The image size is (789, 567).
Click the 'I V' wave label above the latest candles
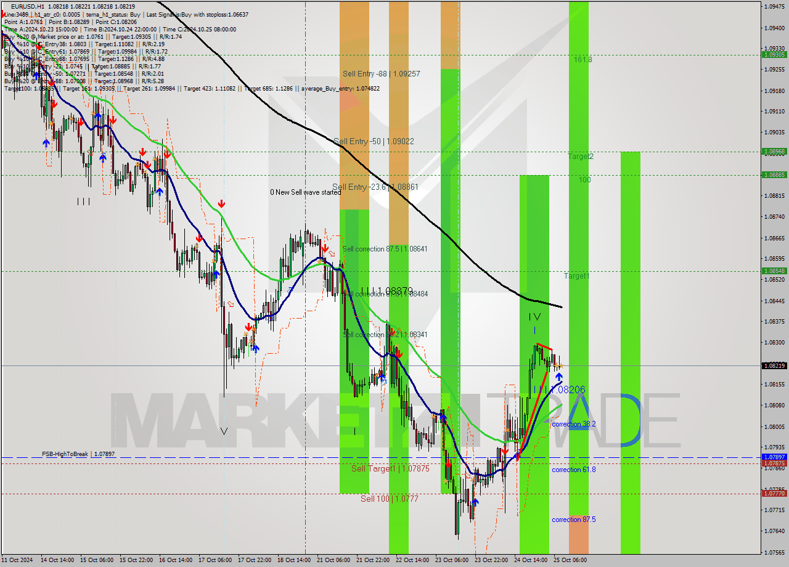[x=535, y=317]
